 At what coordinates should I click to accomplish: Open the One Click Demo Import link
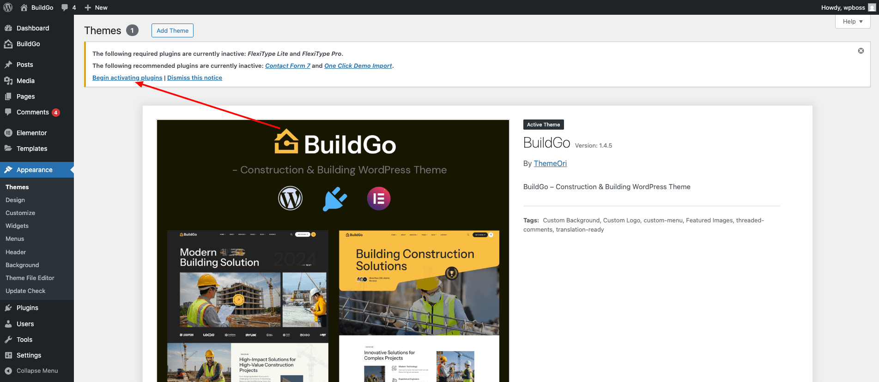click(x=358, y=66)
